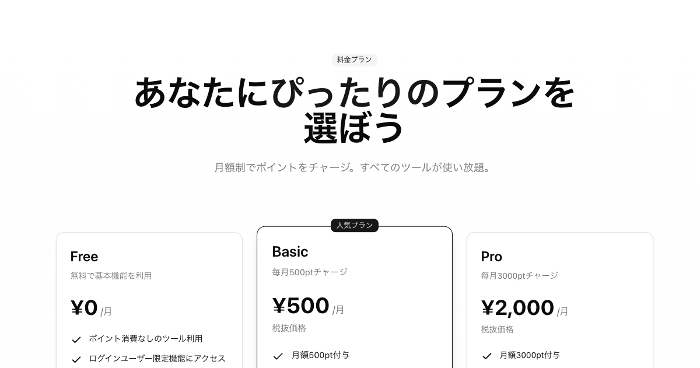The height and width of the screenshot is (368, 700).
Task: Click checkmark icon beside ログインユーザー限定機能にアクセス
Action: point(76,359)
